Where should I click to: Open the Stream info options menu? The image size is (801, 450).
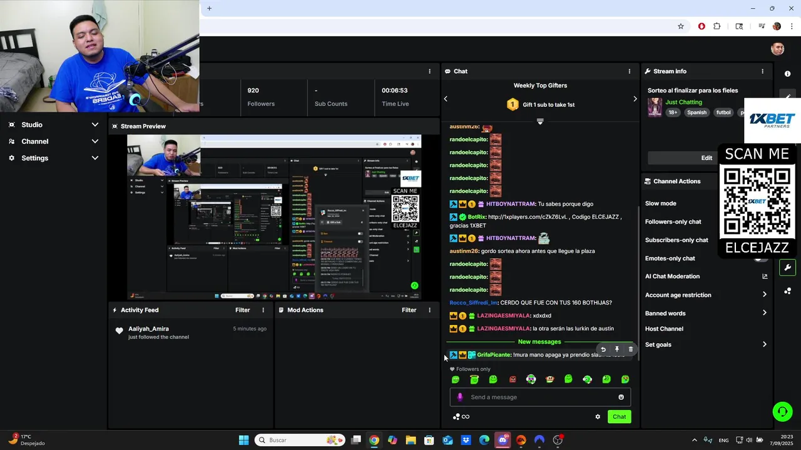coord(762,71)
